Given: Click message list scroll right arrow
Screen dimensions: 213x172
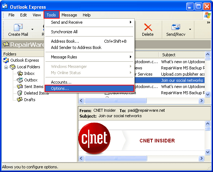Looking at the screenshot, I should click(201, 100).
